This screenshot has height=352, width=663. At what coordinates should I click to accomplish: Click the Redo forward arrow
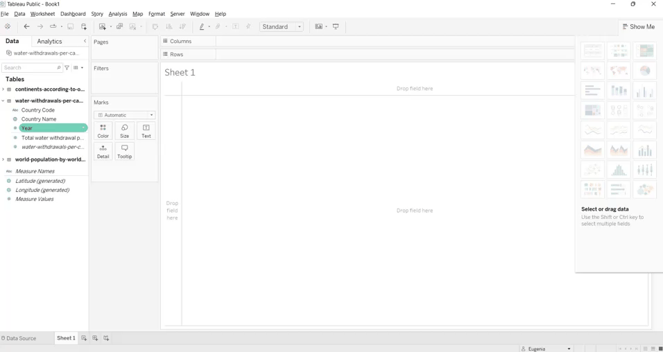click(x=40, y=26)
